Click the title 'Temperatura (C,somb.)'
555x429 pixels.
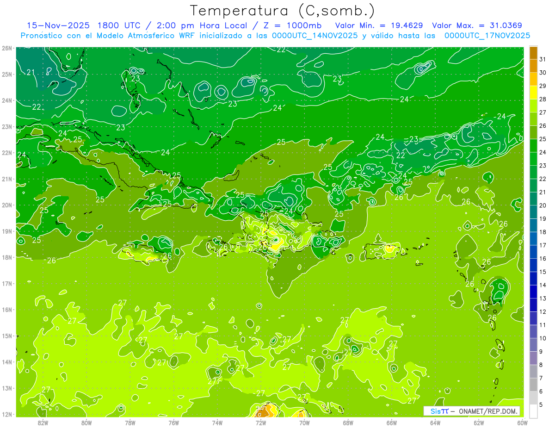coord(282,11)
